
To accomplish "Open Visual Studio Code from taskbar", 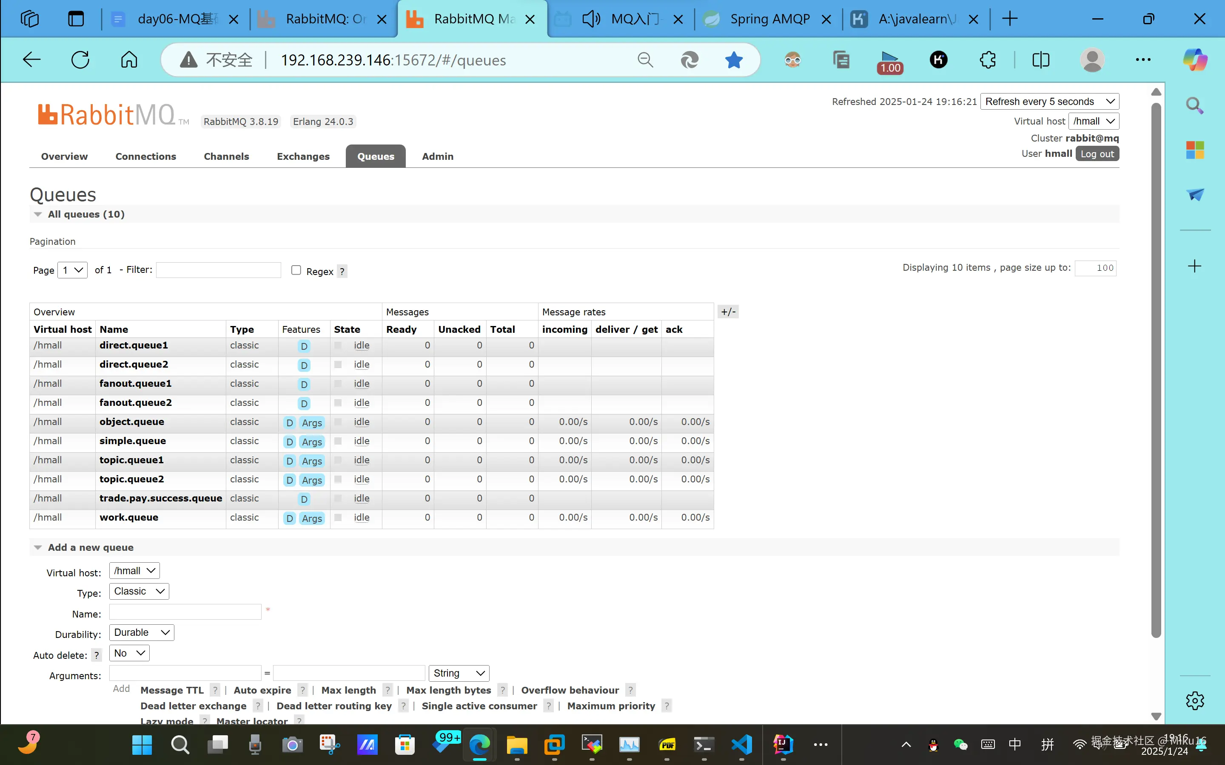I will 742,744.
